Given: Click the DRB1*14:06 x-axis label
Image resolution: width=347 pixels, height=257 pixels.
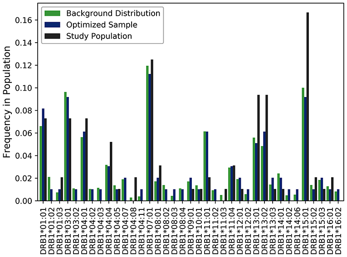Looking at the screenshot, I should pos(297,230).
